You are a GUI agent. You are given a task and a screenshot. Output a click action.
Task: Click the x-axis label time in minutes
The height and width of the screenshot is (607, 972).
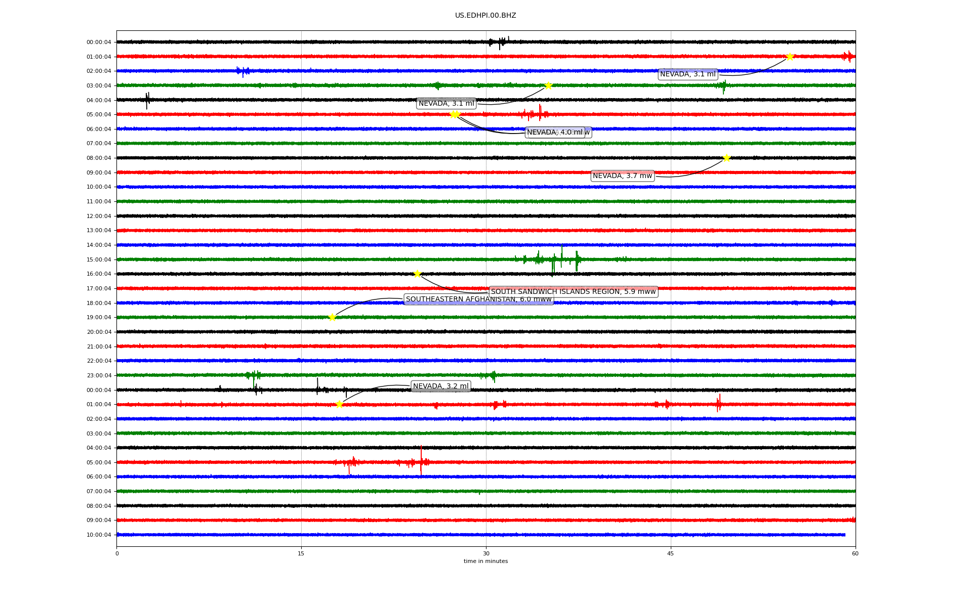pyautogui.click(x=485, y=561)
